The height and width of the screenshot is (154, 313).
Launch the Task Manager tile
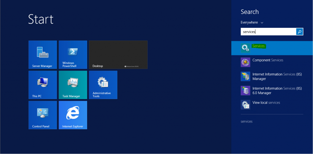(x=73, y=85)
